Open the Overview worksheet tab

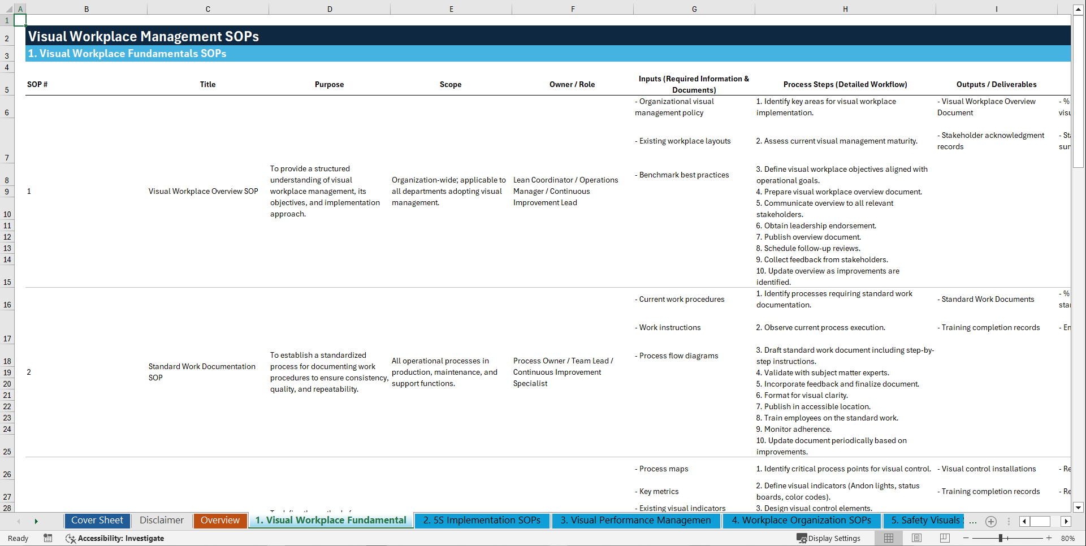(220, 521)
